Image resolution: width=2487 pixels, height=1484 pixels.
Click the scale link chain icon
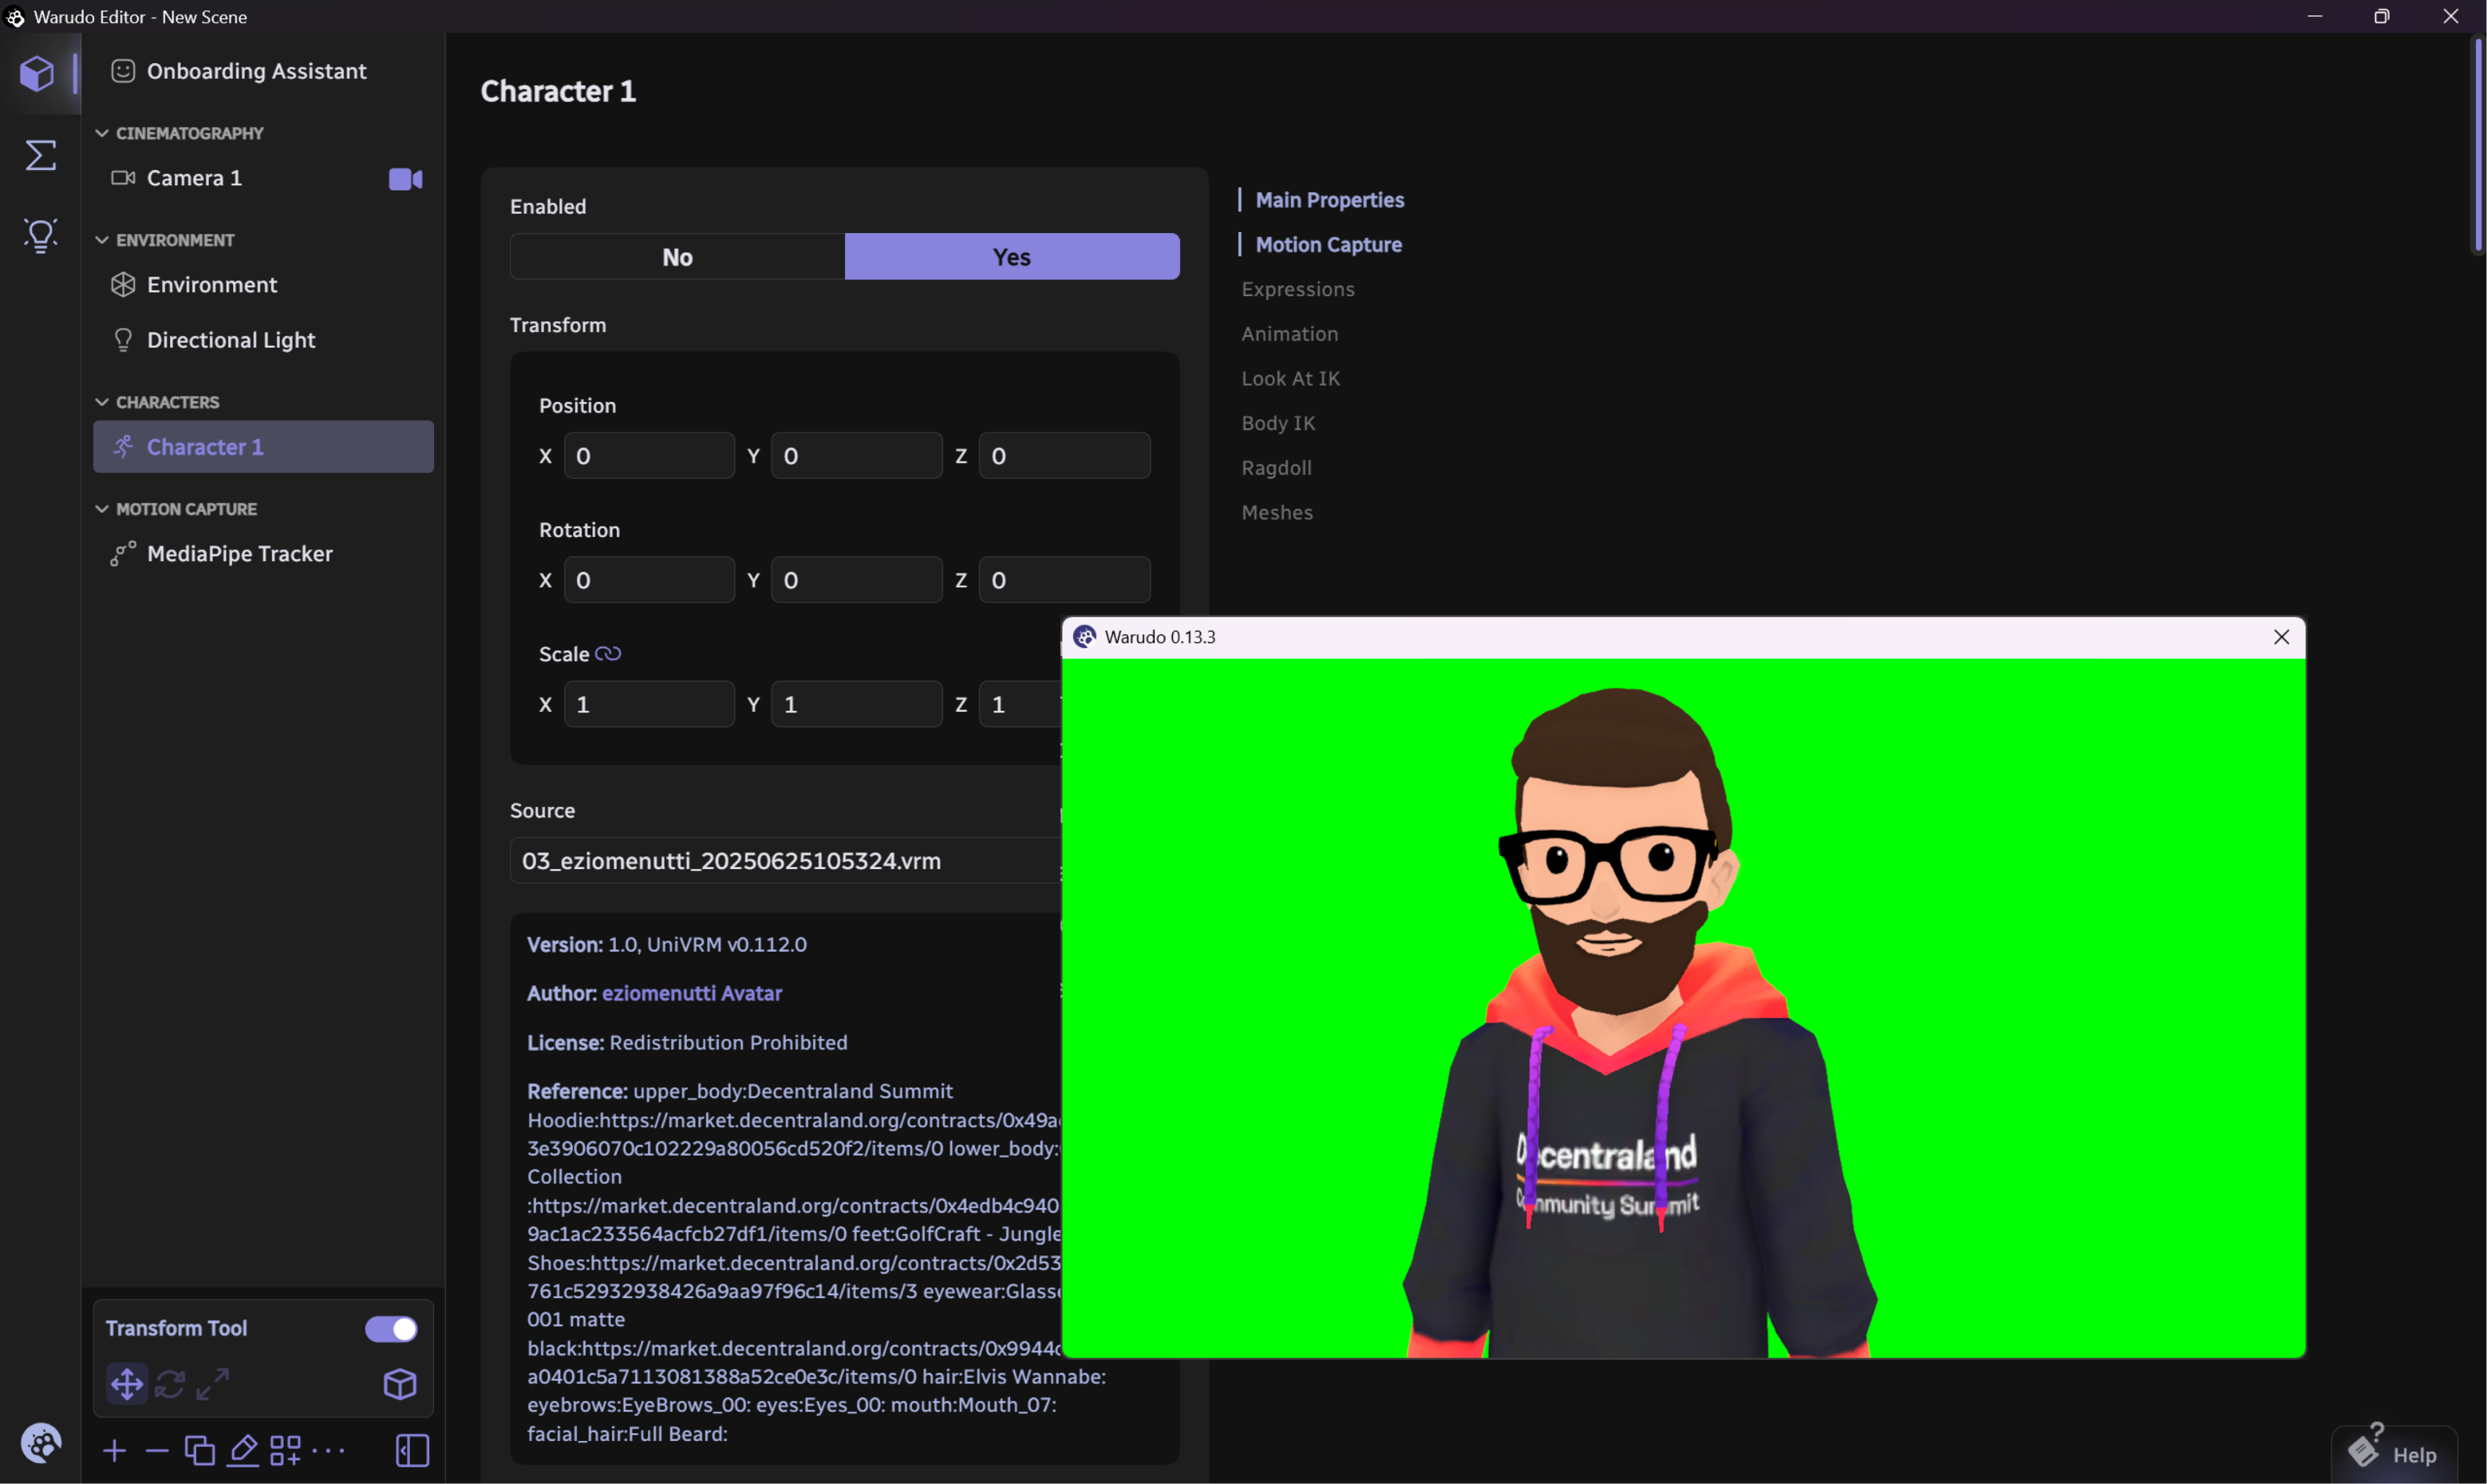(608, 654)
